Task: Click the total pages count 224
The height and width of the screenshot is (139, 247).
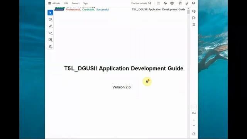Action: pos(194,113)
